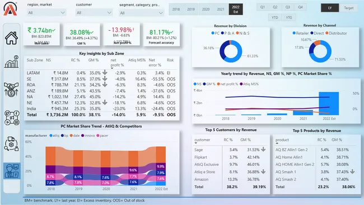Select the 2018 year tab
This screenshot has width=364, height=205.
[176, 9]
